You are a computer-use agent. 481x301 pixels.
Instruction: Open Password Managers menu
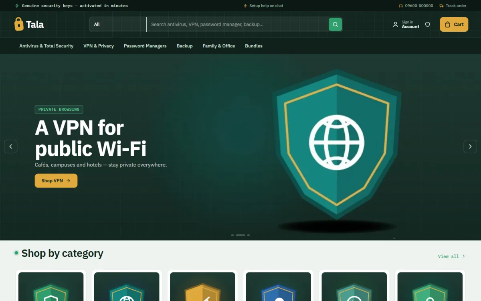coord(145,46)
